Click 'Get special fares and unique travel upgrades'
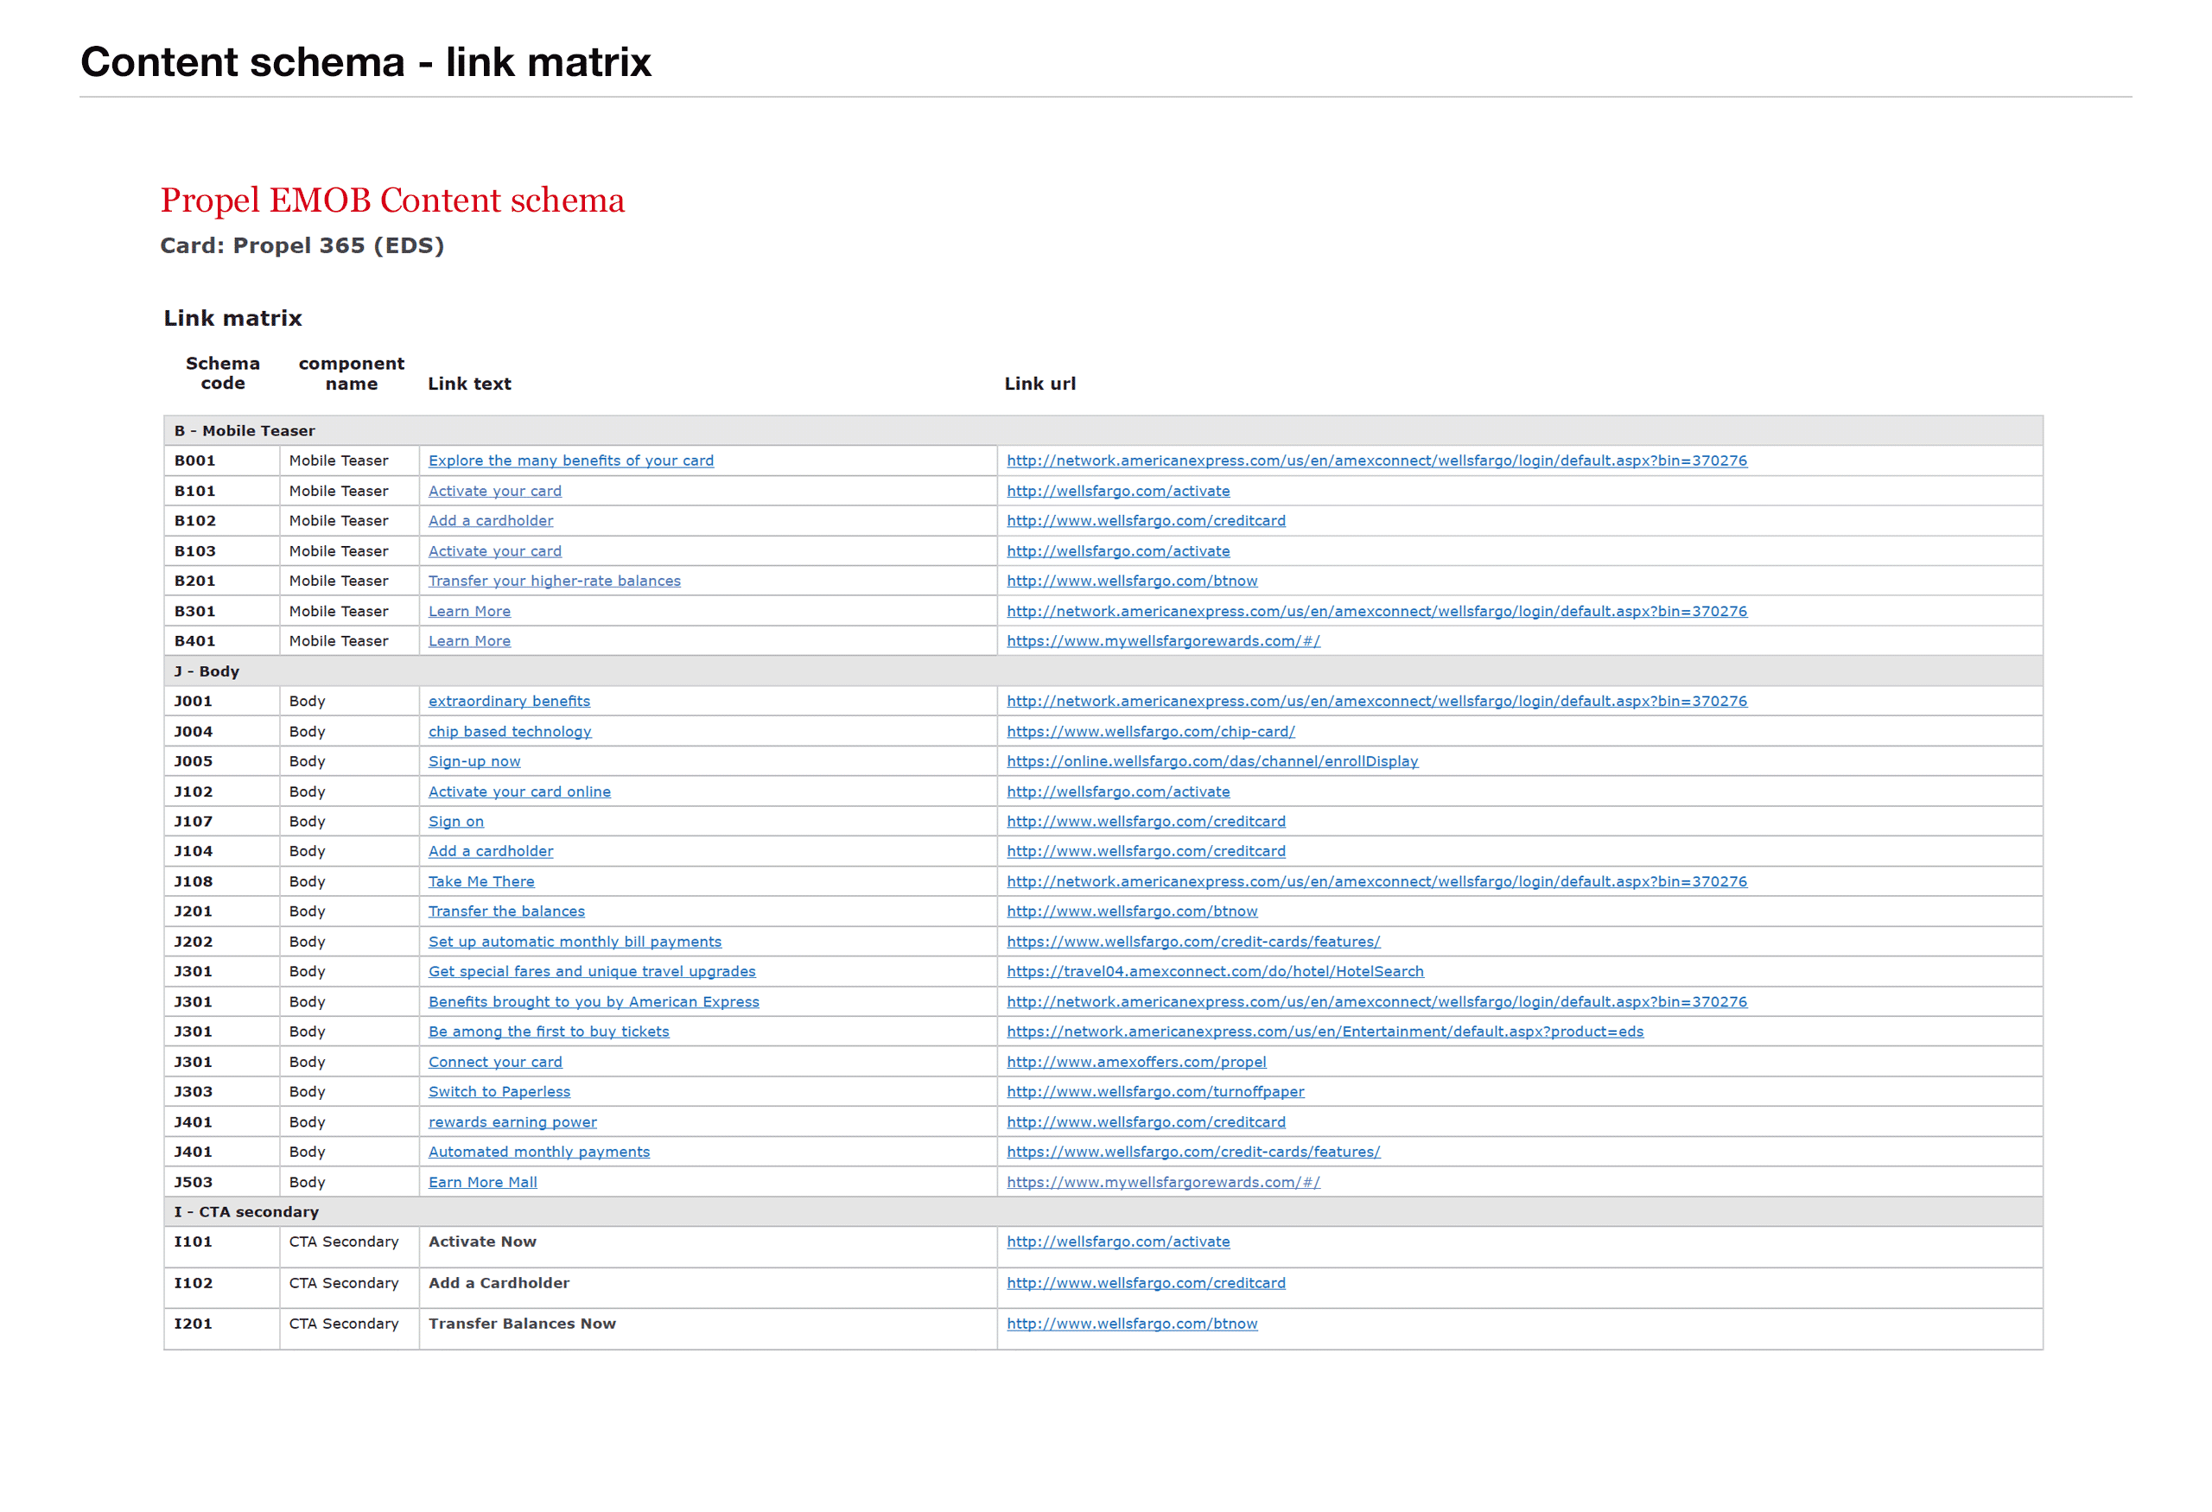 (591, 971)
